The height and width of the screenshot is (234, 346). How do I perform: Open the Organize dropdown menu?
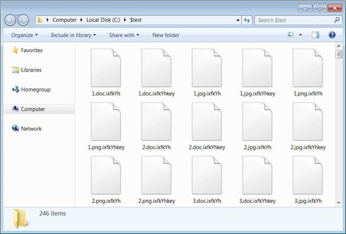(24, 35)
